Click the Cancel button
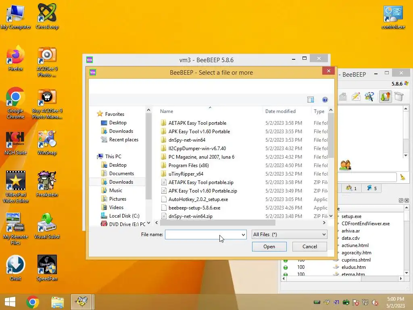 (x=310, y=247)
